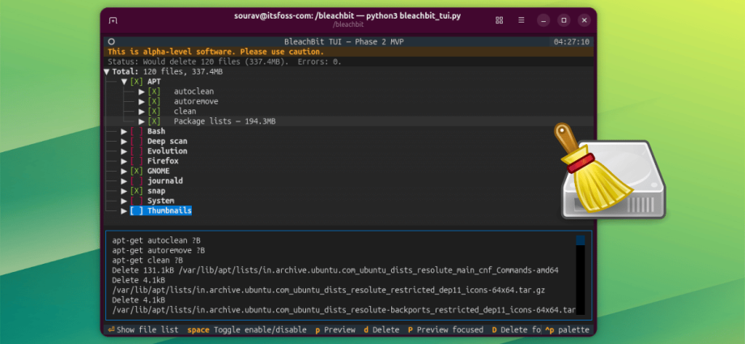The height and width of the screenshot is (344, 745).
Task: Toggle the Package lists checkbox
Action: point(154,121)
